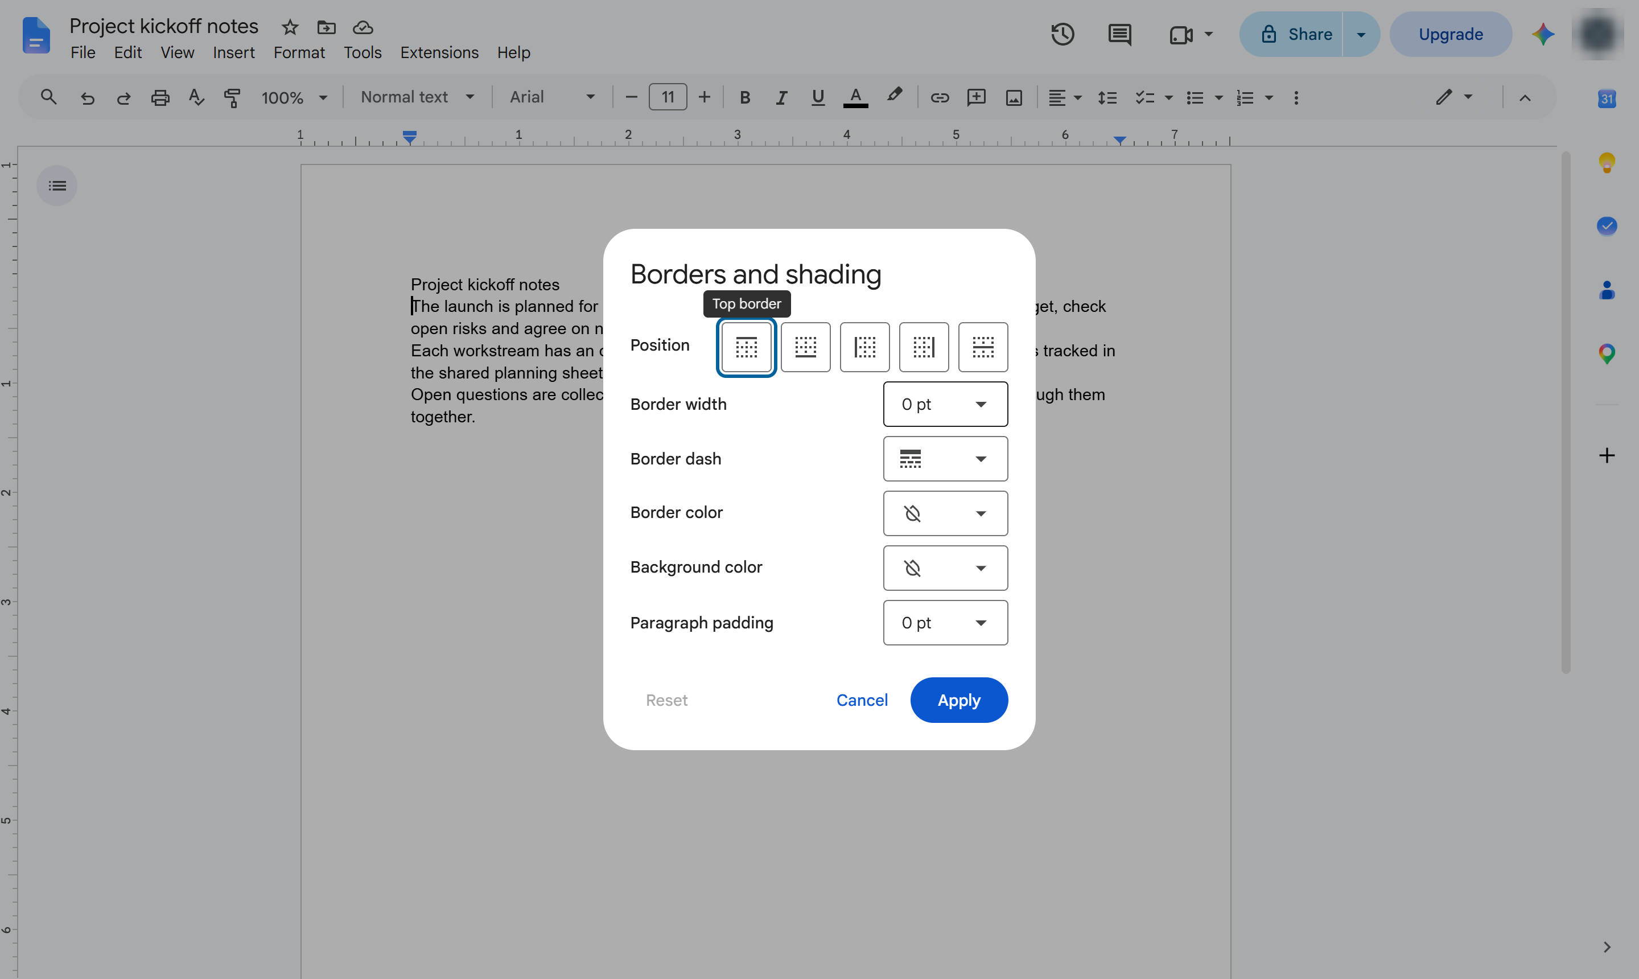Screen dimensions: 1639x979
Task: Toggle the Top border position button
Action: (746, 347)
